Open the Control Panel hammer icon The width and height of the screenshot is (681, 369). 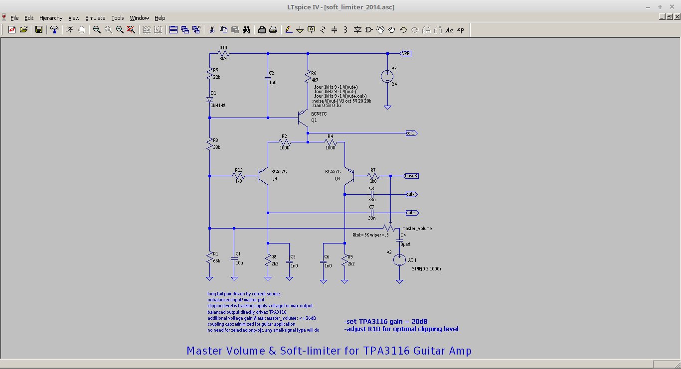click(x=54, y=30)
